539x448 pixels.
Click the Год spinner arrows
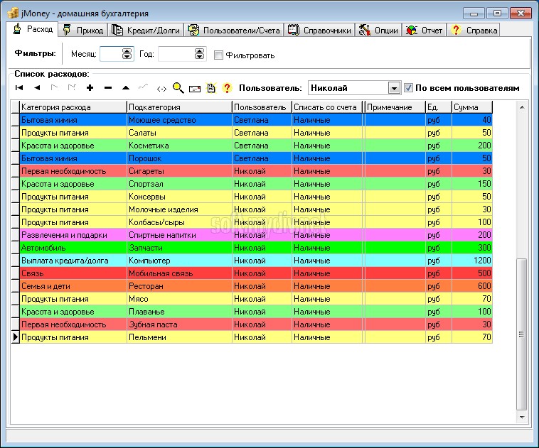[x=199, y=54]
